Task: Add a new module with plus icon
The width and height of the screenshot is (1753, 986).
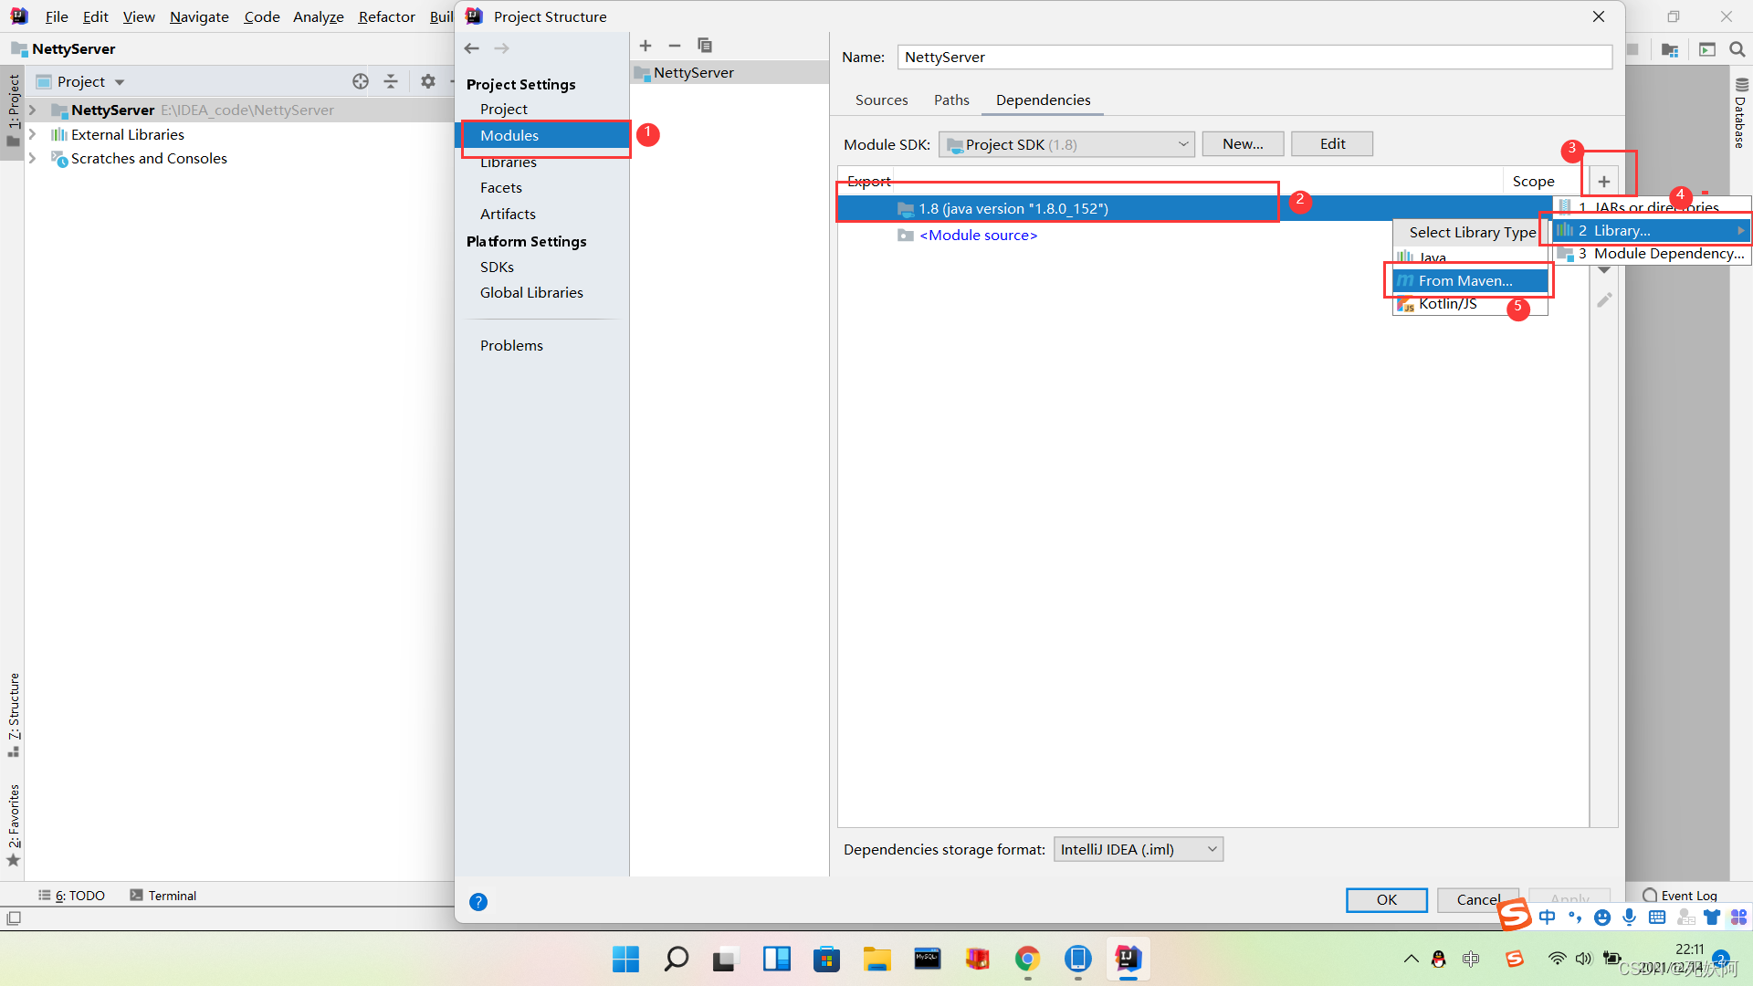Action: coord(646,46)
